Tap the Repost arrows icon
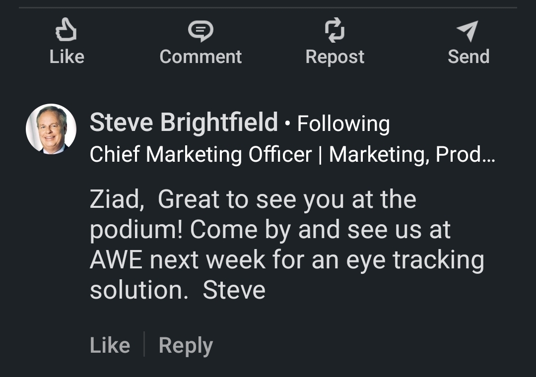The height and width of the screenshot is (377, 536). pyautogui.click(x=335, y=30)
